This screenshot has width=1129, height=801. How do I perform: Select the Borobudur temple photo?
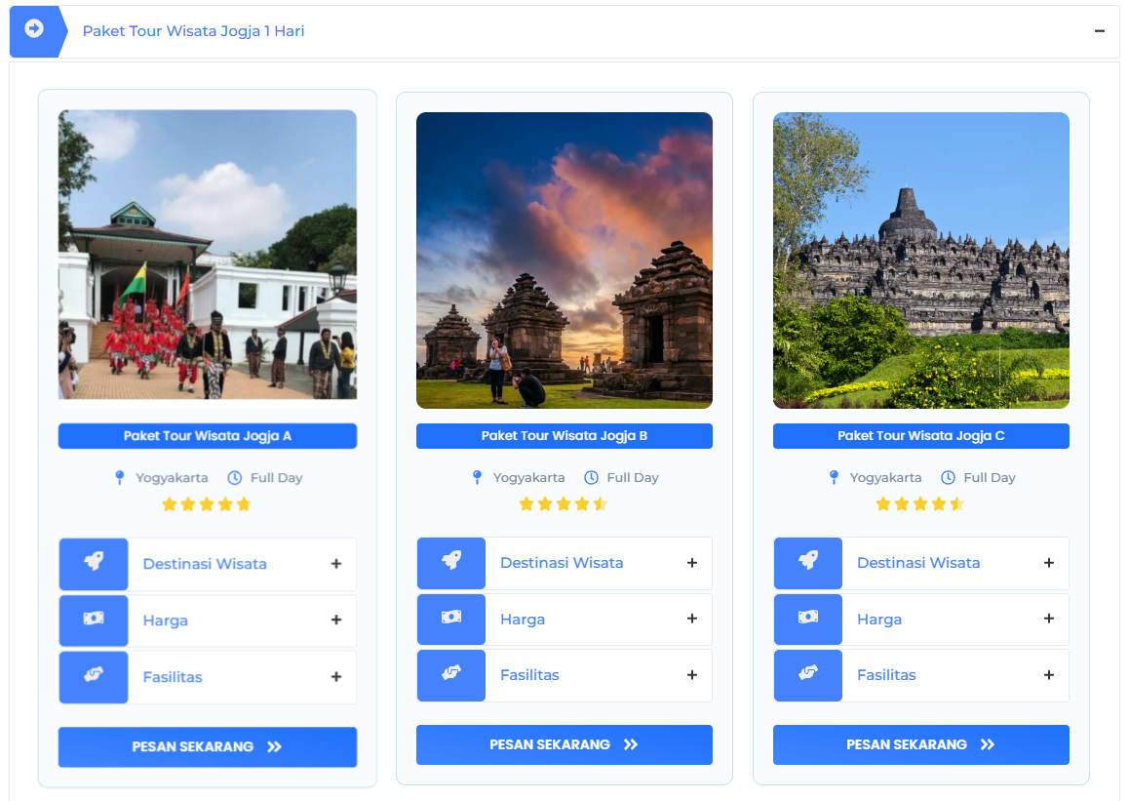(x=920, y=260)
